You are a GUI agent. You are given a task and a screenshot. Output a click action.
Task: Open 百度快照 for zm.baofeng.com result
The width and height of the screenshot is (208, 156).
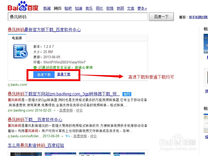[x=66, y=110]
